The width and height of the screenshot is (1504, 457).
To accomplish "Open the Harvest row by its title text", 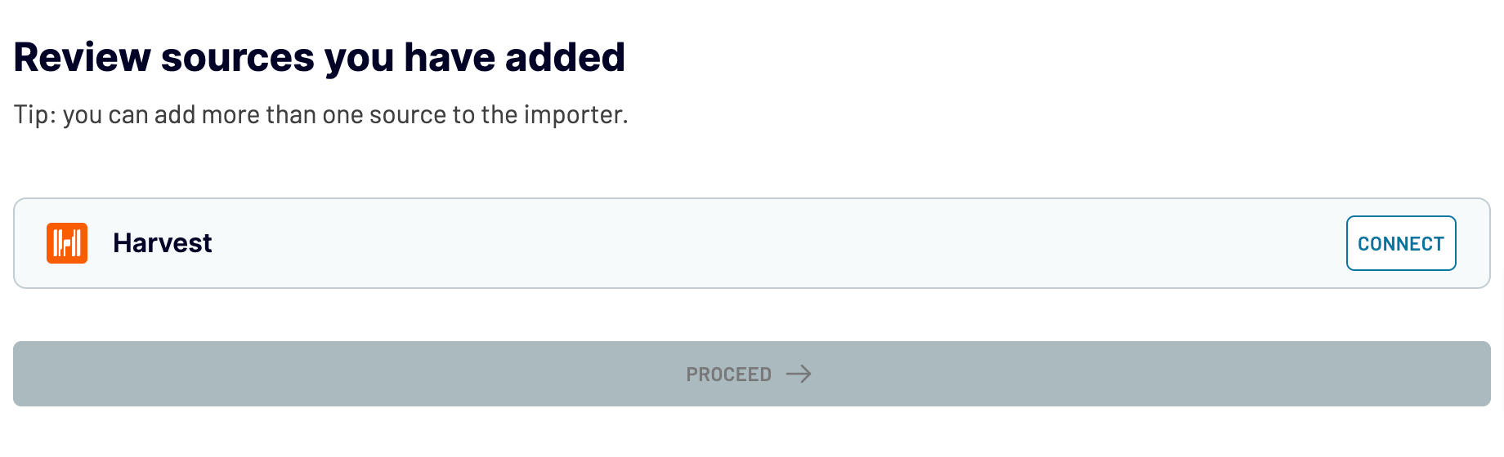I will click(x=163, y=243).
